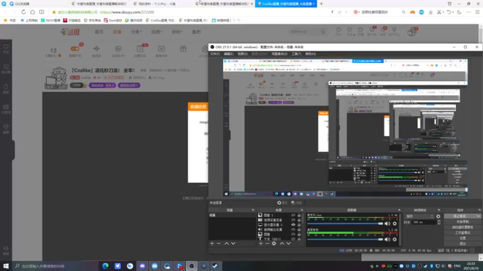The image size is (483, 271).
Task: Click the Douyu search magnifier icon
Action: (x=323, y=32)
